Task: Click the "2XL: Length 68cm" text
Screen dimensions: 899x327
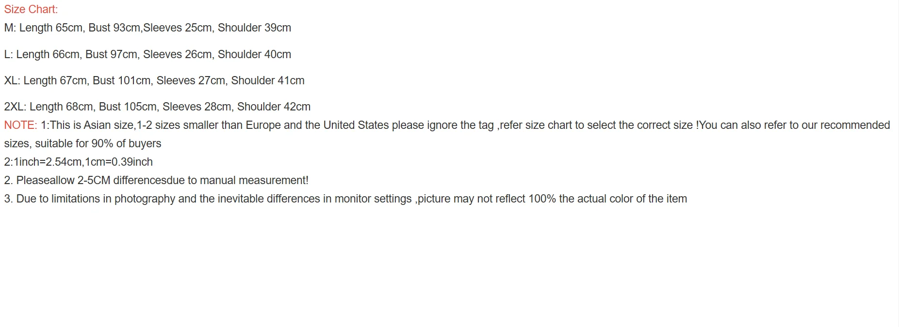Action: pos(49,107)
